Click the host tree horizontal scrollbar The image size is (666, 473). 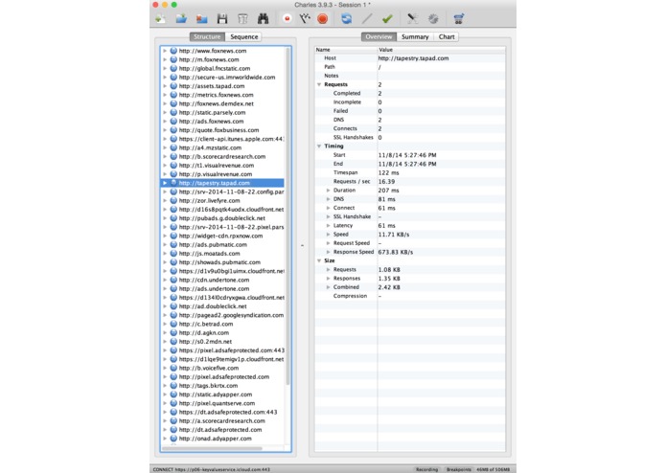[x=213, y=448]
